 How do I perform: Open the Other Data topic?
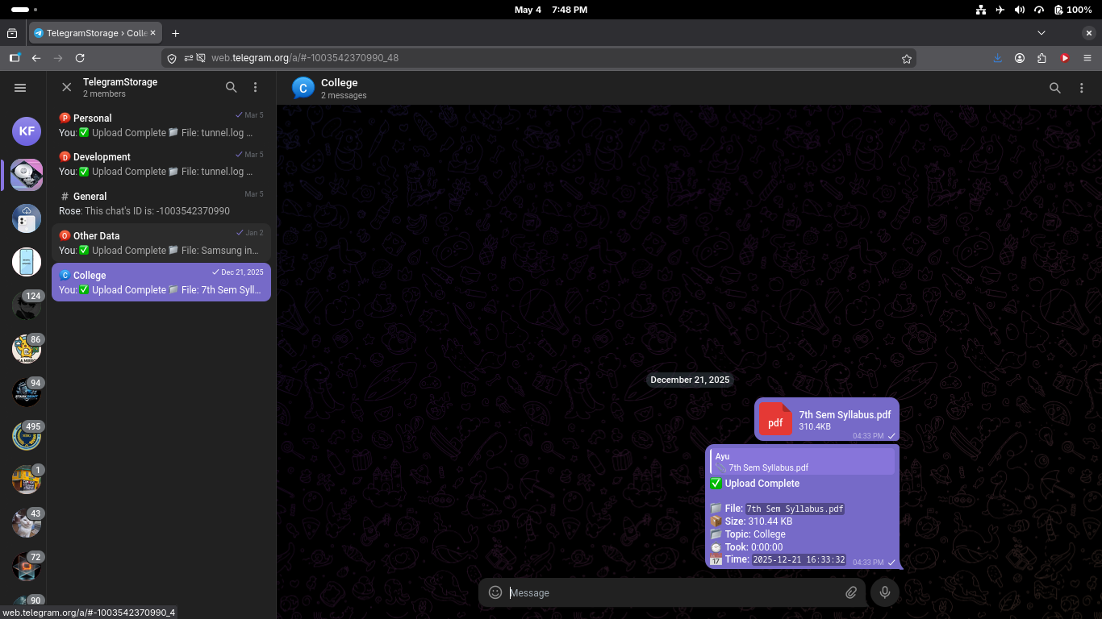161,243
